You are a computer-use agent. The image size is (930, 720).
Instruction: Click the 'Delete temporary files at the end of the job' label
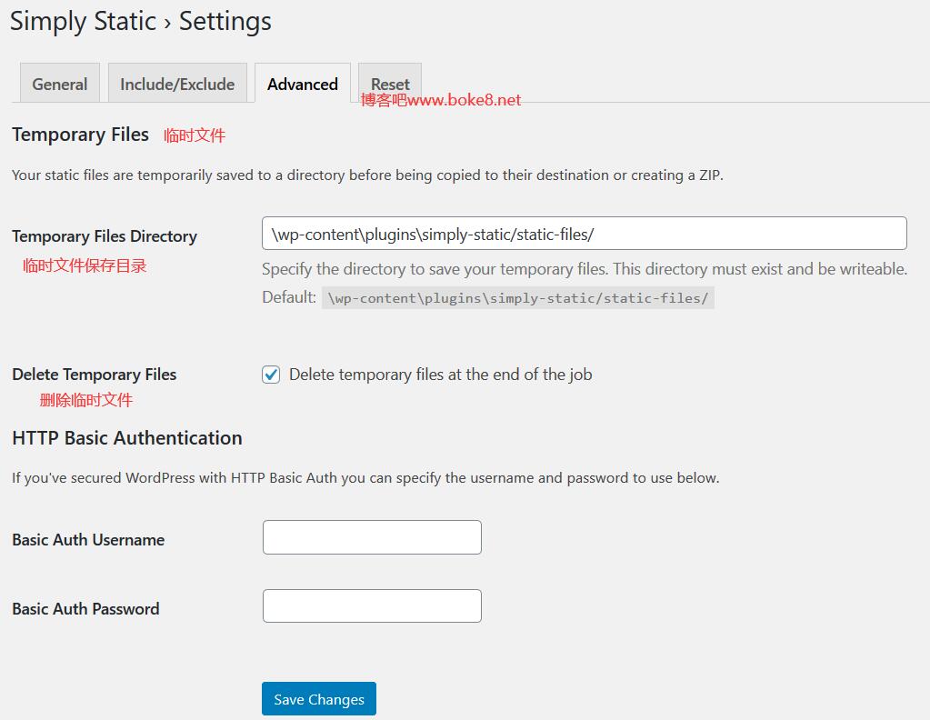(x=441, y=375)
